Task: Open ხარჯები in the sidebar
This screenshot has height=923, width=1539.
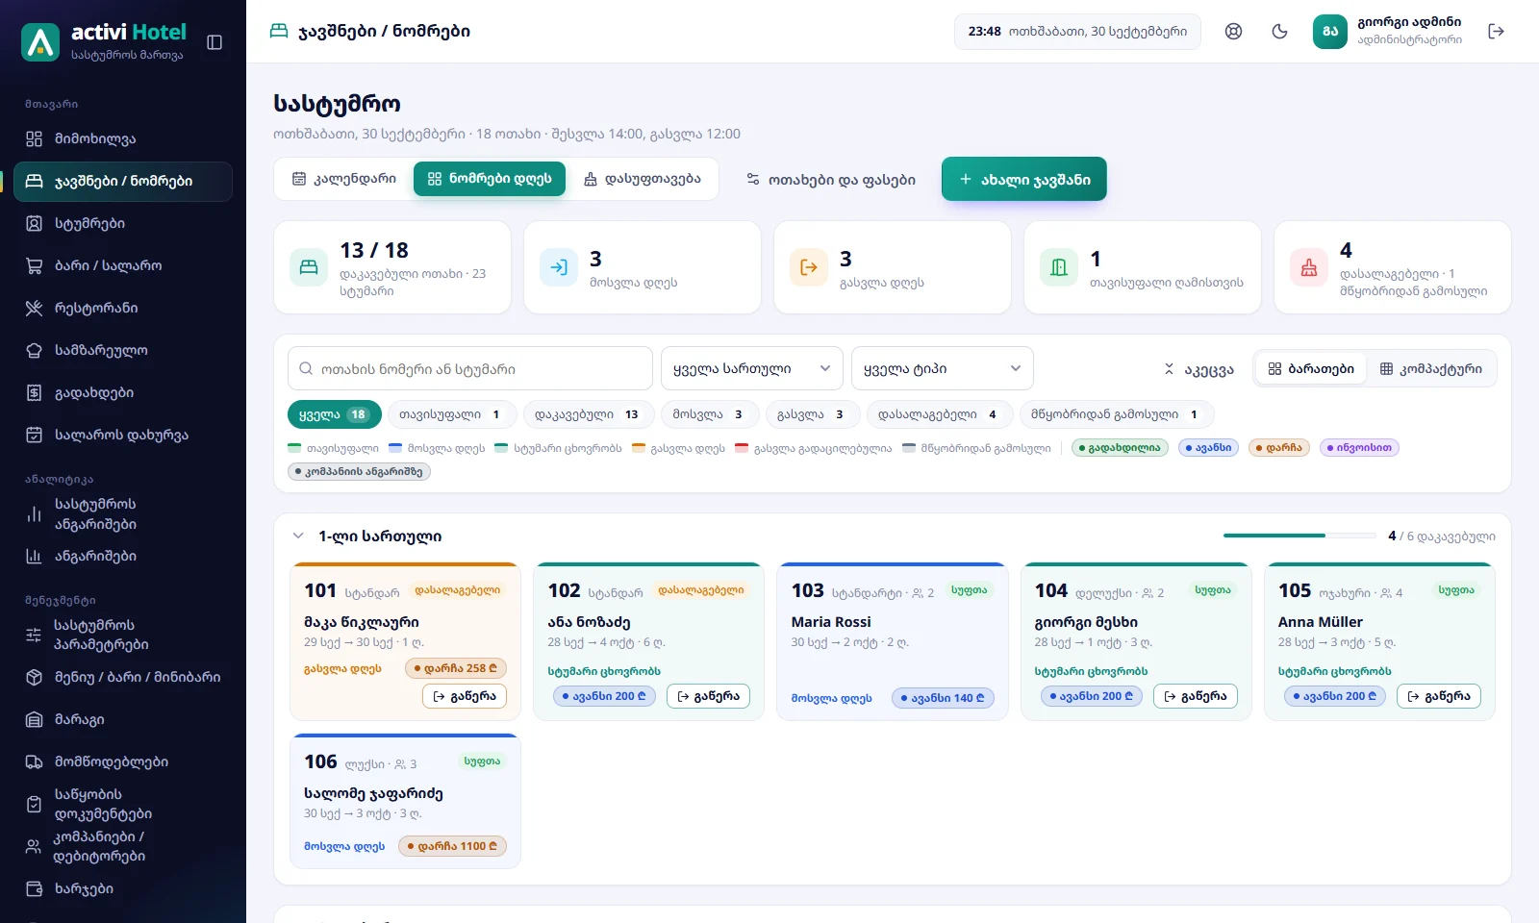Action: point(123,888)
